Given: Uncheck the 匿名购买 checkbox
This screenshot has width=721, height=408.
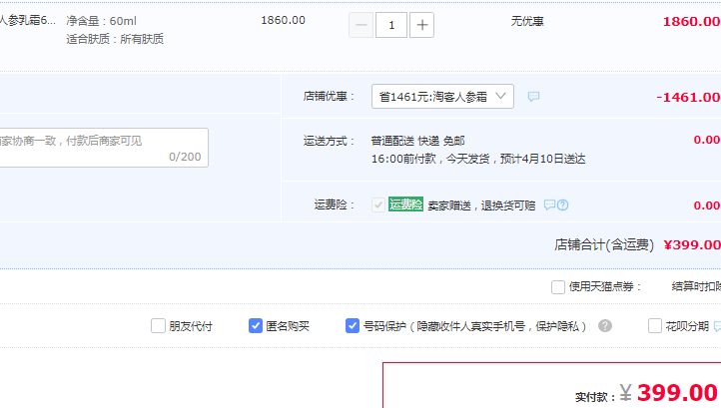Looking at the screenshot, I should [256, 326].
